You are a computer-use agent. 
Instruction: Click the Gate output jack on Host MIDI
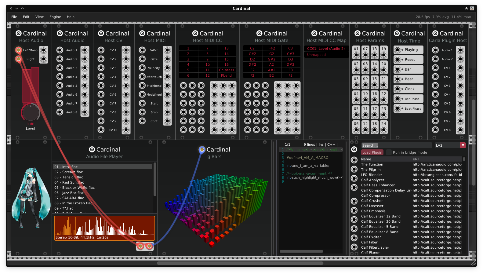point(167,59)
